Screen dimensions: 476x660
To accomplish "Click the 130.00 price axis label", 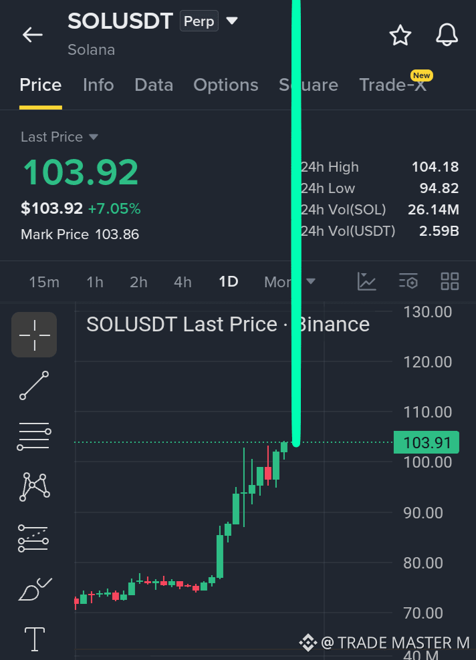I will [428, 312].
